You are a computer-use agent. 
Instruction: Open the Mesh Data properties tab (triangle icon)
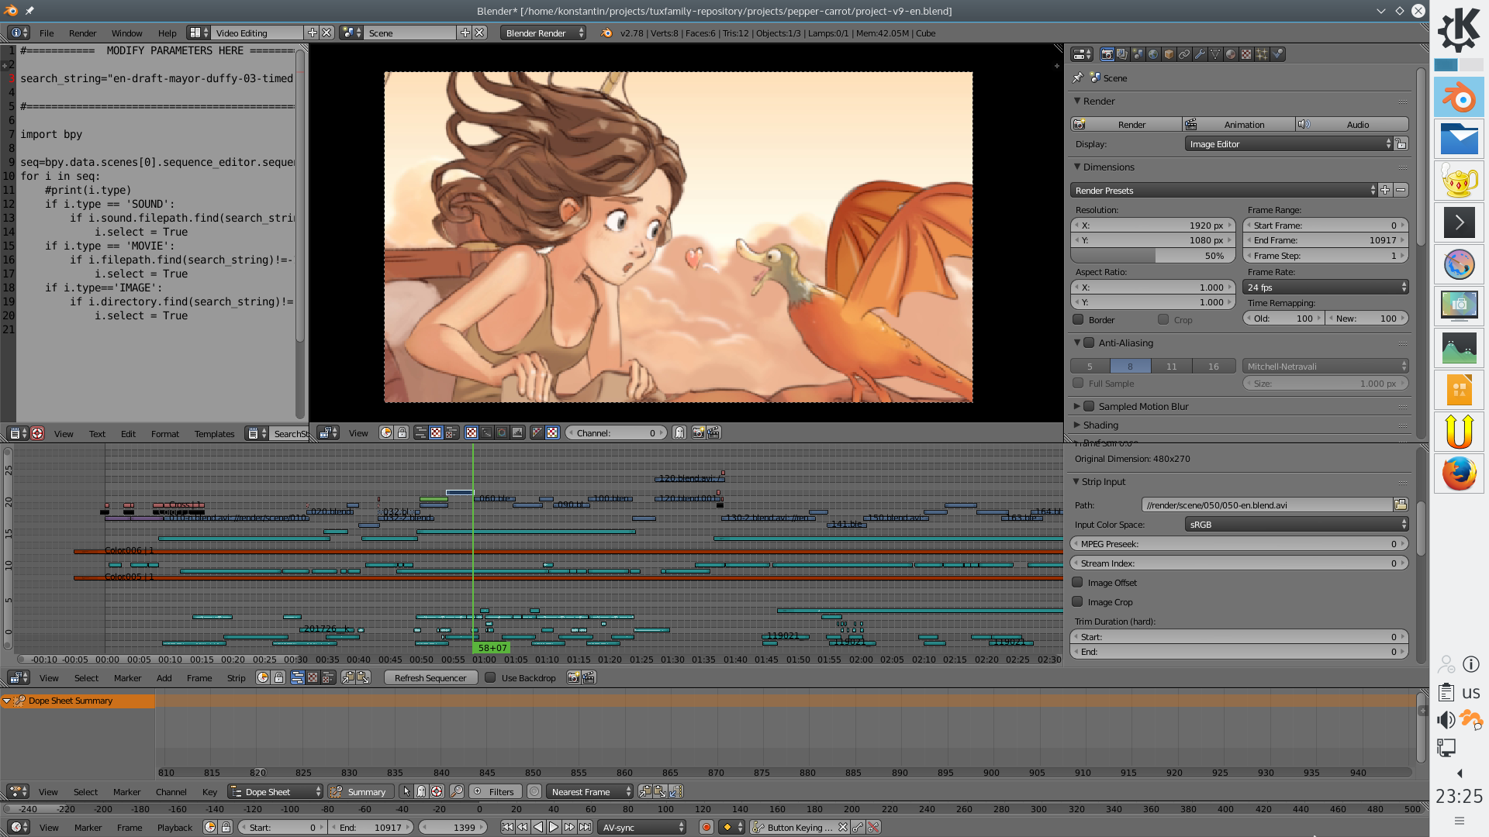(1215, 54)
